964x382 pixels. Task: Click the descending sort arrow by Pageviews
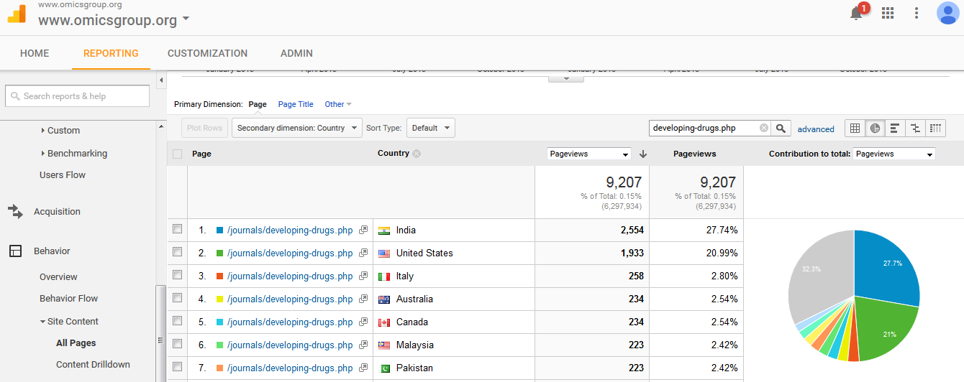643,154
